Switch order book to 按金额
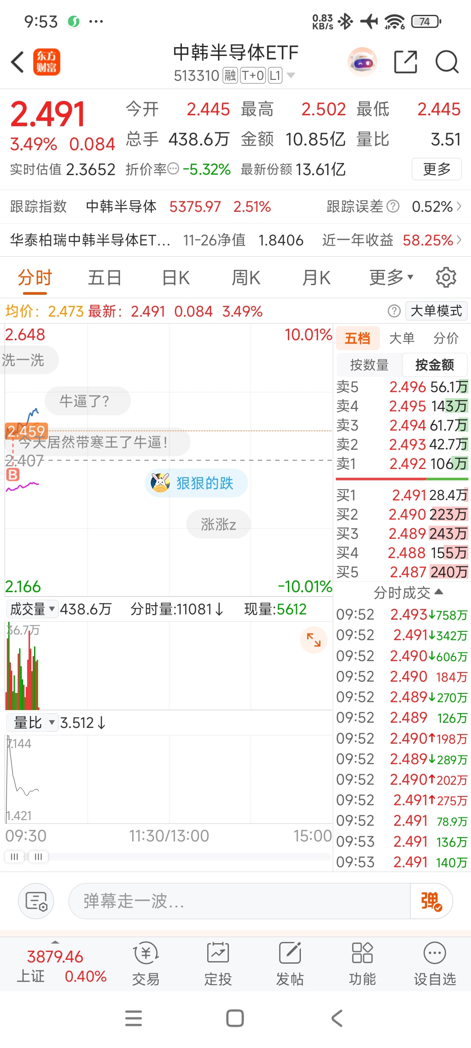 (435, 365)
